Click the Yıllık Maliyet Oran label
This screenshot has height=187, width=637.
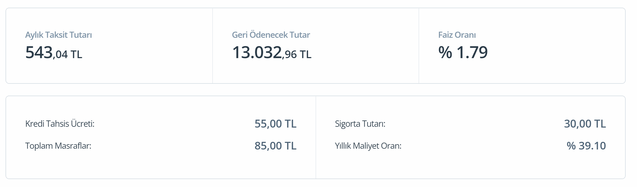(x=368, y=146)
